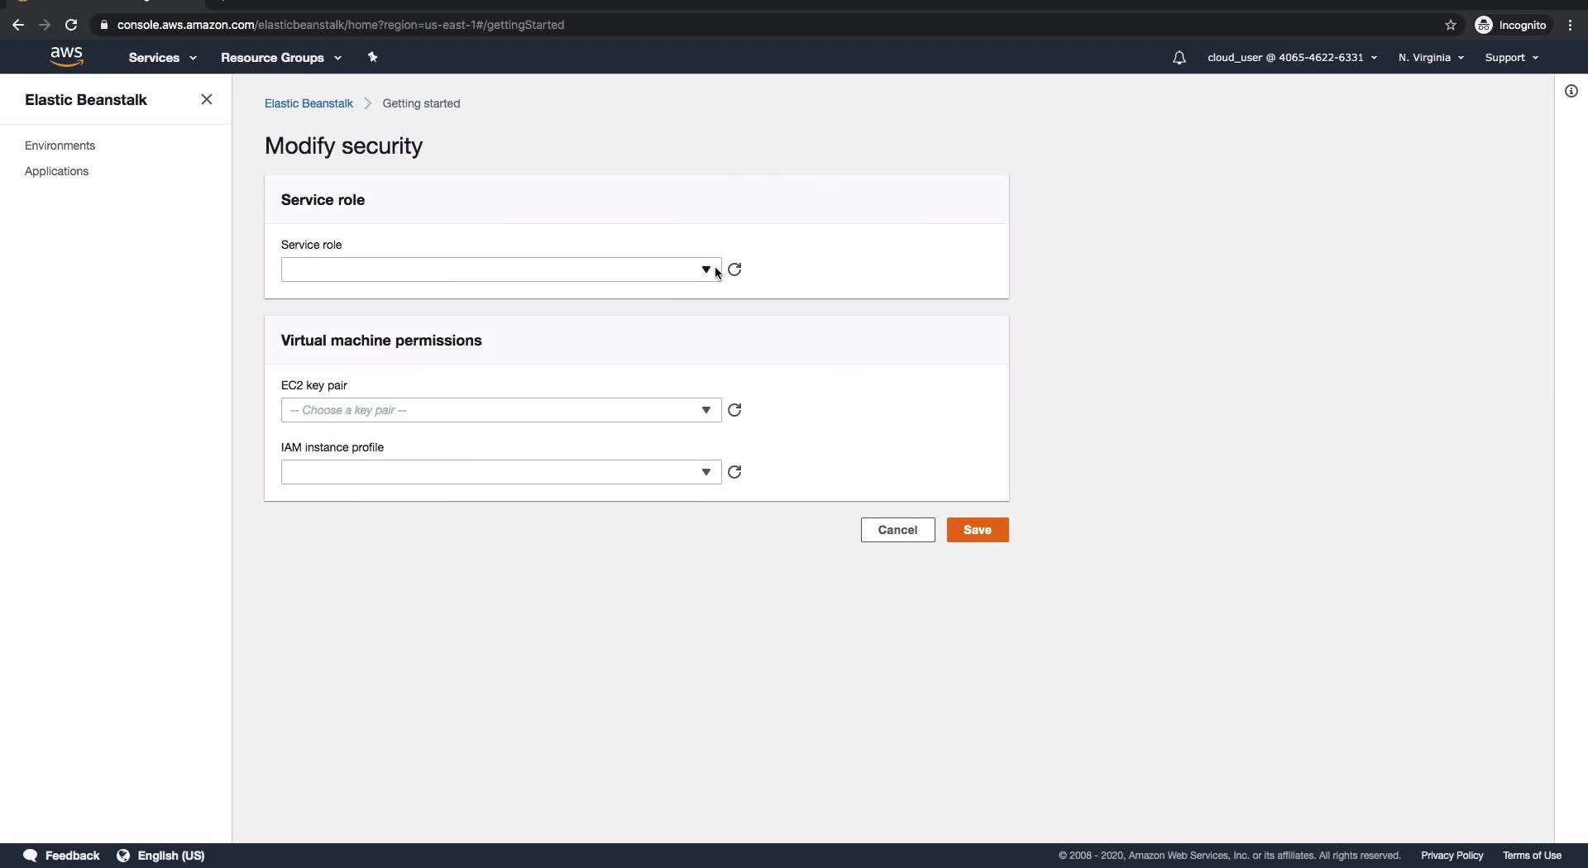Image resolution: width=1588 pixels, height=868 pixels.
Task: Open the EC2 key pair dropdown
Action: click(x=501, y=410)
